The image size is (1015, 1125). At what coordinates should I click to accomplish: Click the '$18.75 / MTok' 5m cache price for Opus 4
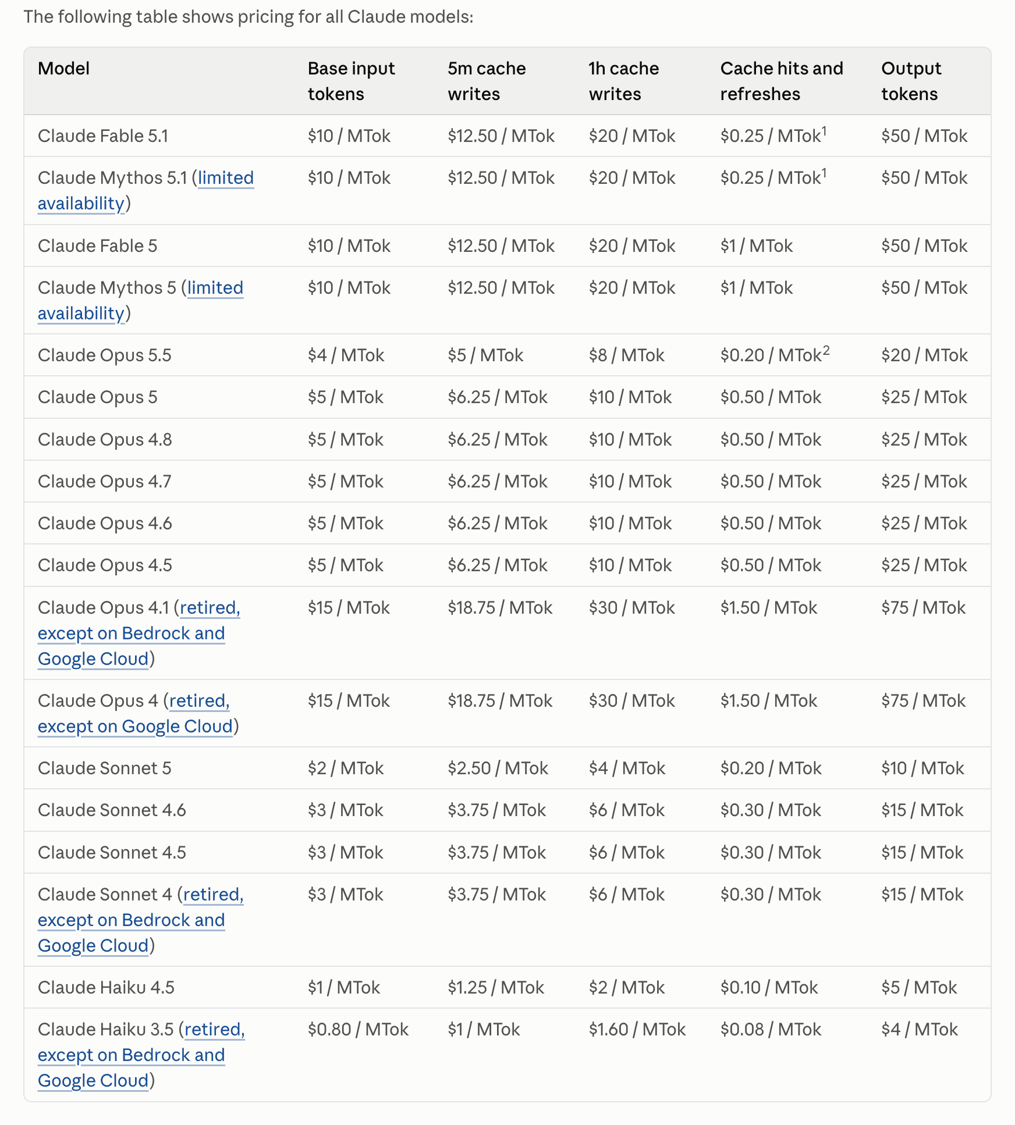coord(500,701)
